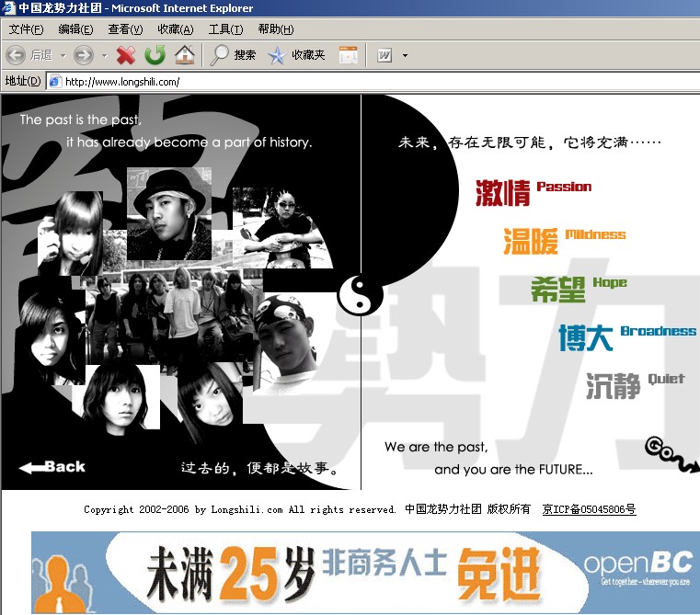Click the History toolbar icon
The height and width of the screenshot is (615, 700).
(348, 55)
